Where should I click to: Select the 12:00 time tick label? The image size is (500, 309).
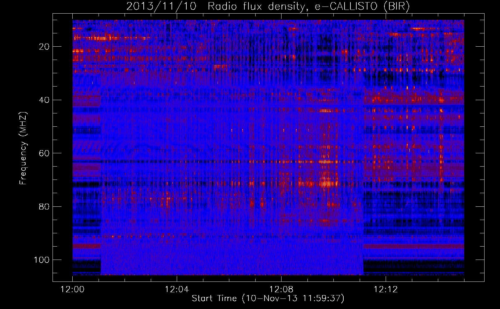[73, 290]
